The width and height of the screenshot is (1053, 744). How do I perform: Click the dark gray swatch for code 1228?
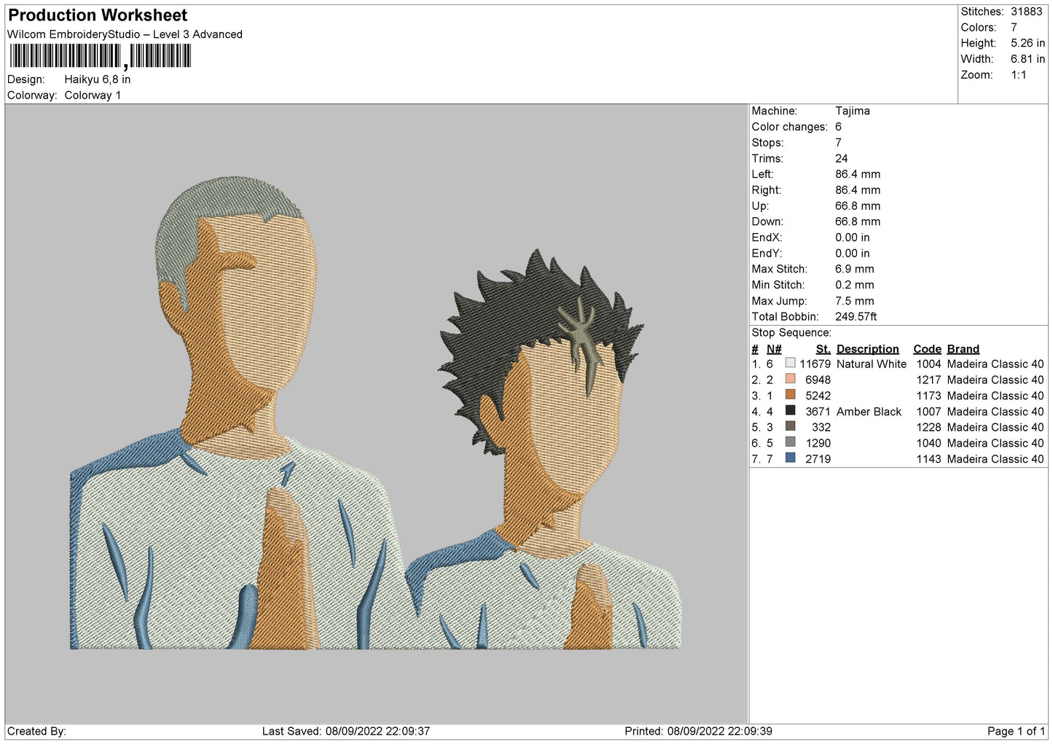[x=790, y=426]
